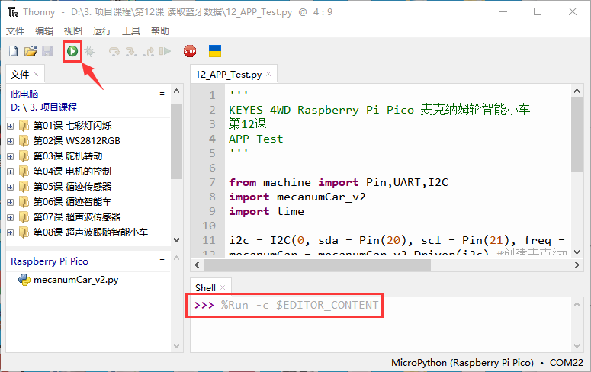
Task: Click the editor scroll right arrow
Action: [x=577, y=265]
